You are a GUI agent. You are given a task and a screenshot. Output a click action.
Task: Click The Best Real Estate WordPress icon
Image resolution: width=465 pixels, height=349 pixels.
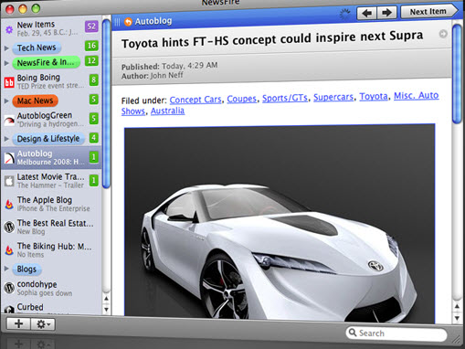tap(9, 227)
